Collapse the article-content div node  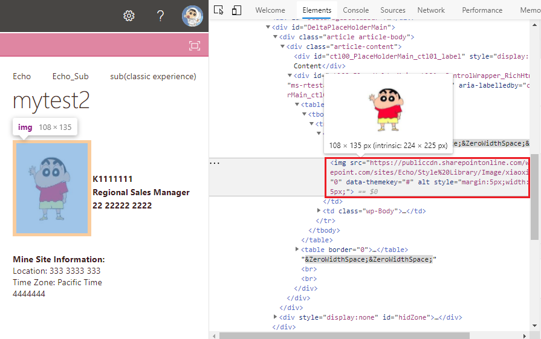point(282,46)
